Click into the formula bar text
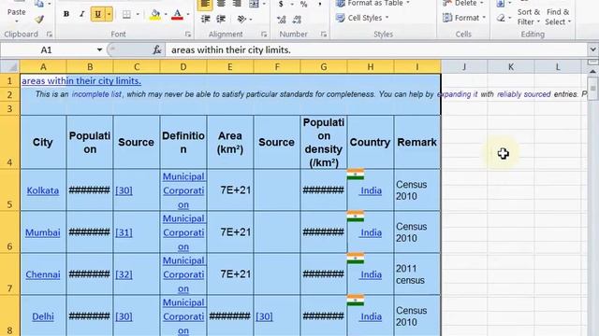Image resolution: width=599 pixels, height=336 pixels. tap(231, 49)
